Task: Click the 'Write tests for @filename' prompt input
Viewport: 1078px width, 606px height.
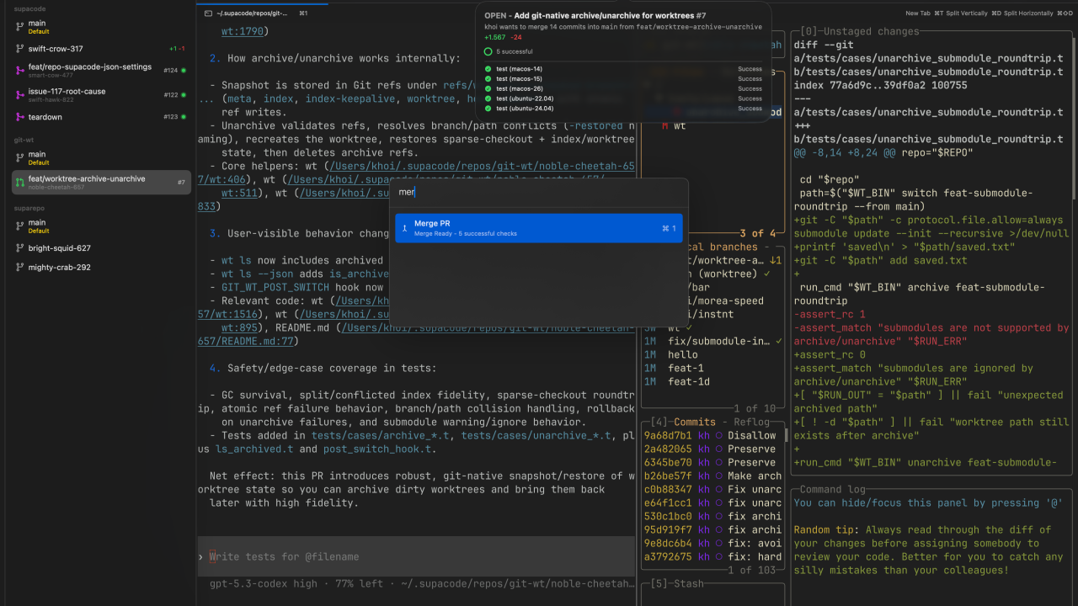Action: [x=416, y=556]
